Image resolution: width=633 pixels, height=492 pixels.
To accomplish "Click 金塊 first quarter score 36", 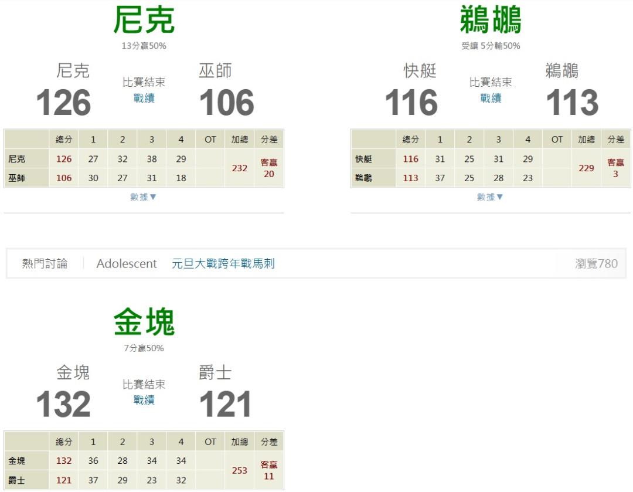I will 93,460.
